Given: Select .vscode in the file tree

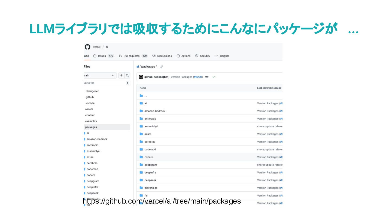Looking at the screenshot, I should [90, 103].
